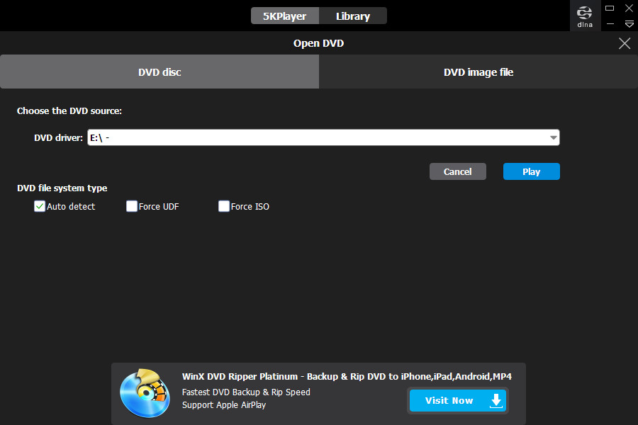
Task: Select the 5KPlayer tab
Action: click(285, 16)
